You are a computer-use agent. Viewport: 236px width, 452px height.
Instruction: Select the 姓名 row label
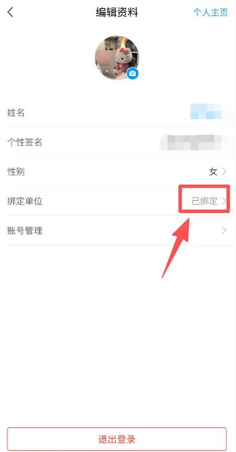point(16,113)
